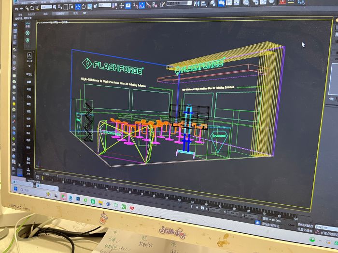Show hidden system tray icons chevron
Screen dimensions: 338x253
320,241
